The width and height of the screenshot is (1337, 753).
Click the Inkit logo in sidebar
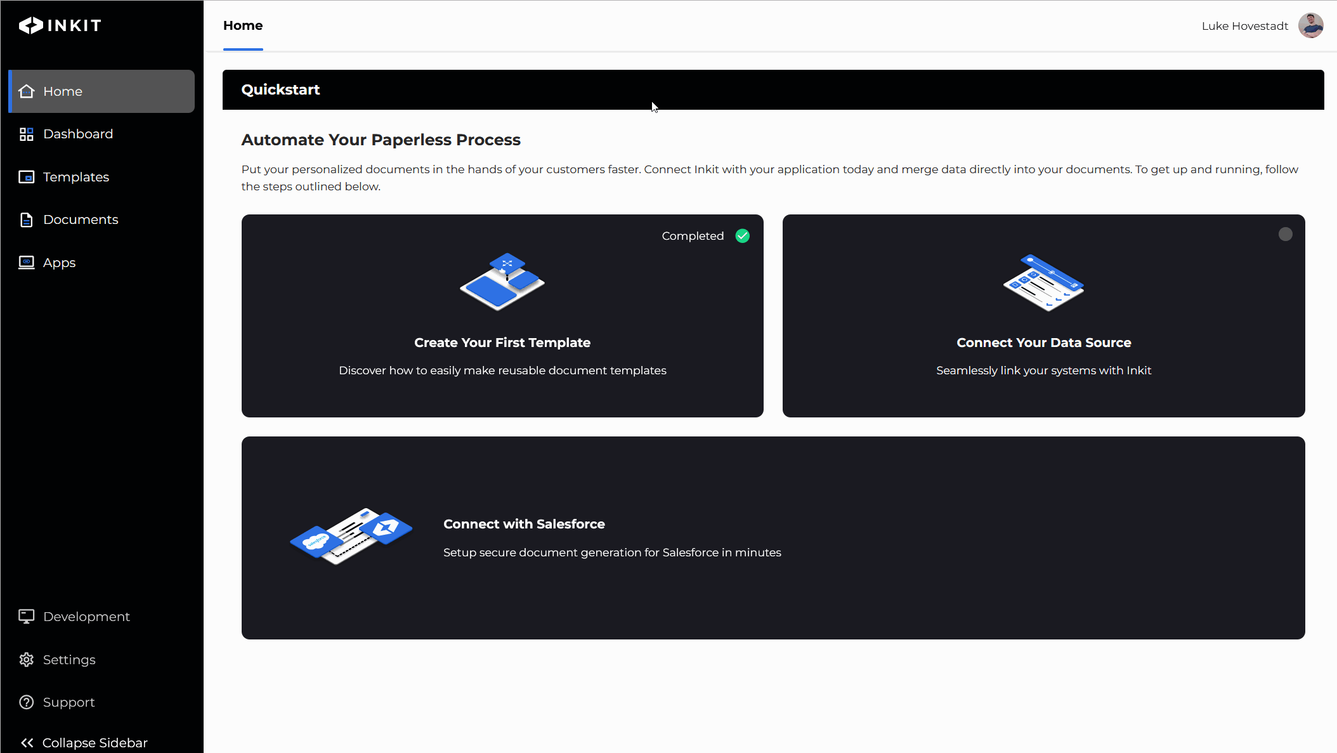(x=60, y=25)
